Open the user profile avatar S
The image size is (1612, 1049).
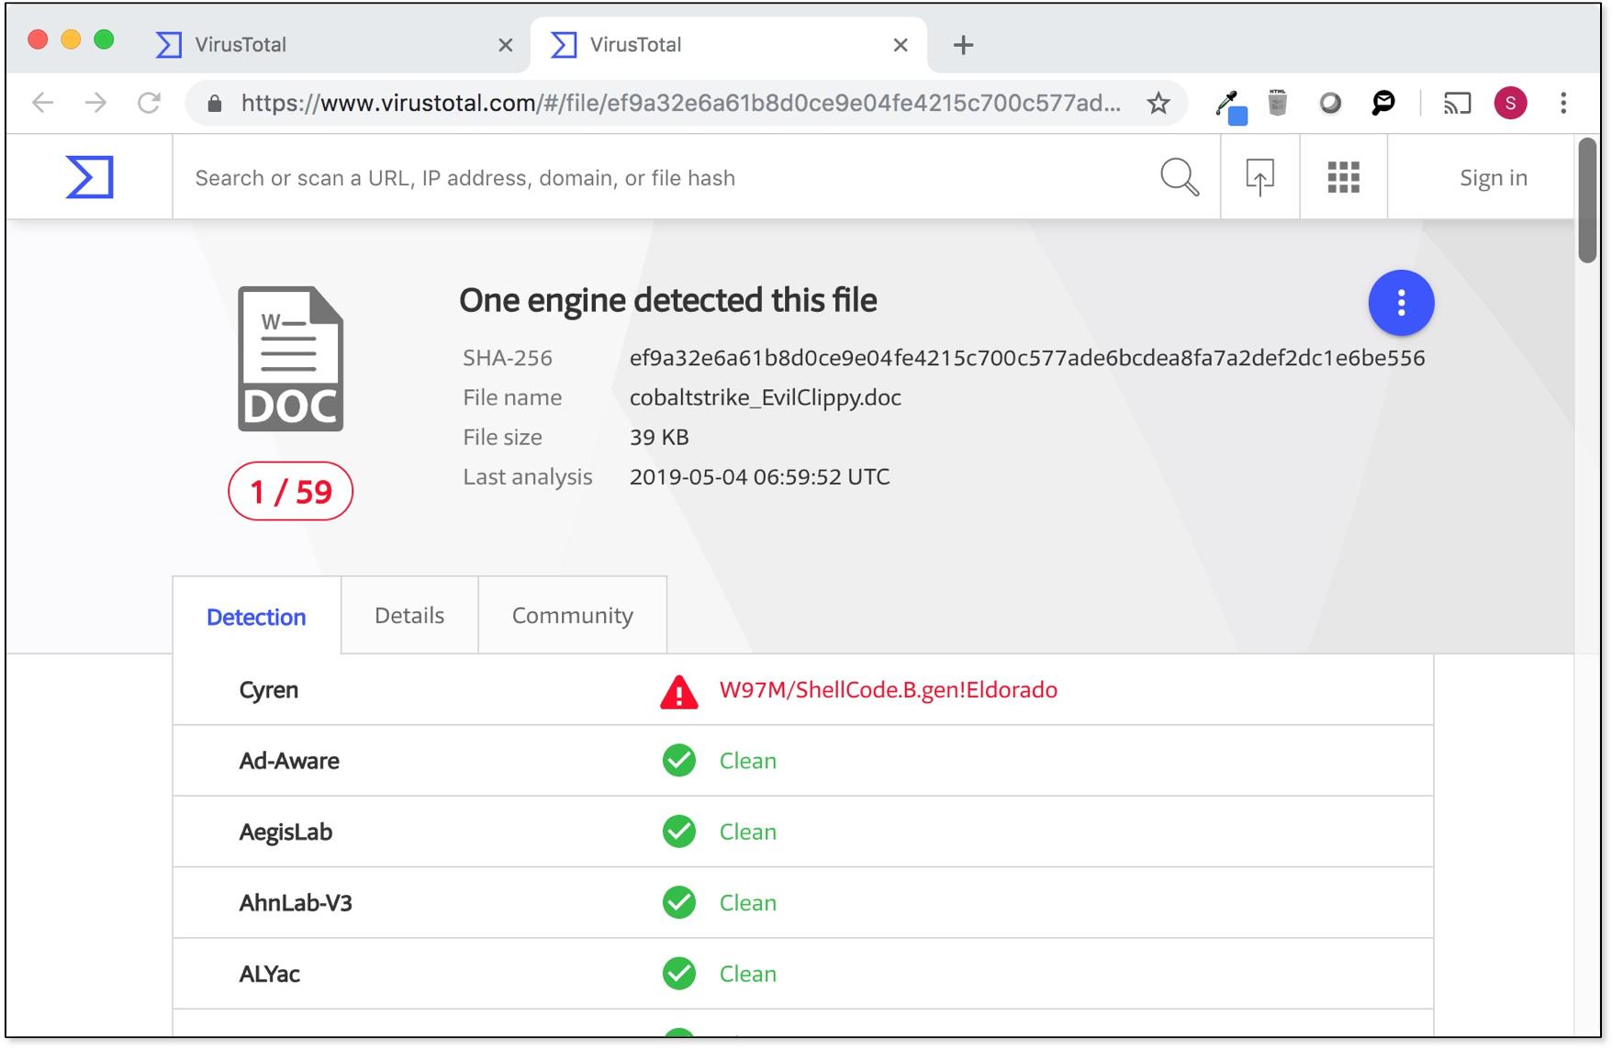click(1510, 103)
